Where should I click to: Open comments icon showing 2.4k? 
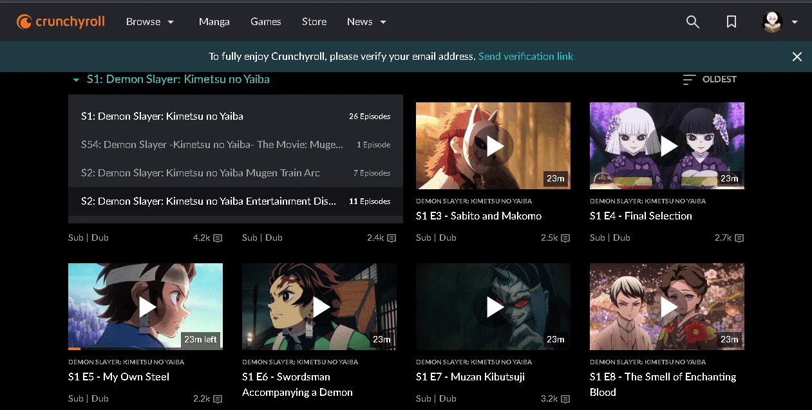tap(392, 238)
